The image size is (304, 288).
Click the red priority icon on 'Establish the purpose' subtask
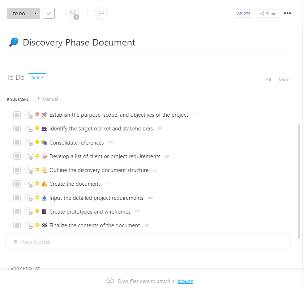point(37,115)
